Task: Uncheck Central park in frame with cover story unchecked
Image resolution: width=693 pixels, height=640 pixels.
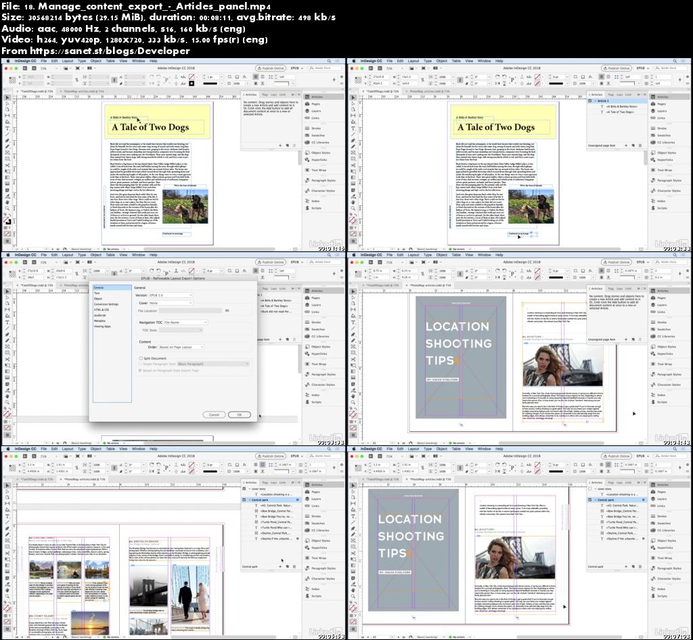Action: tap(590, 499)
